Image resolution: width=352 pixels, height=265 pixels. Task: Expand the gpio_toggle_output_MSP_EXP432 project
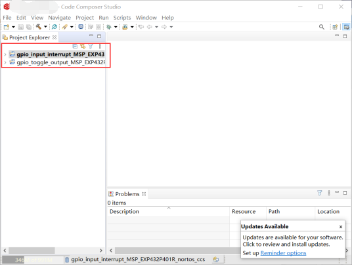click(x=5, y=62)
